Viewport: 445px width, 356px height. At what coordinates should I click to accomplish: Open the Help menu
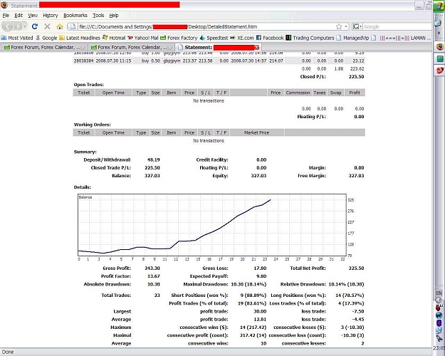(x=114, y=16)
